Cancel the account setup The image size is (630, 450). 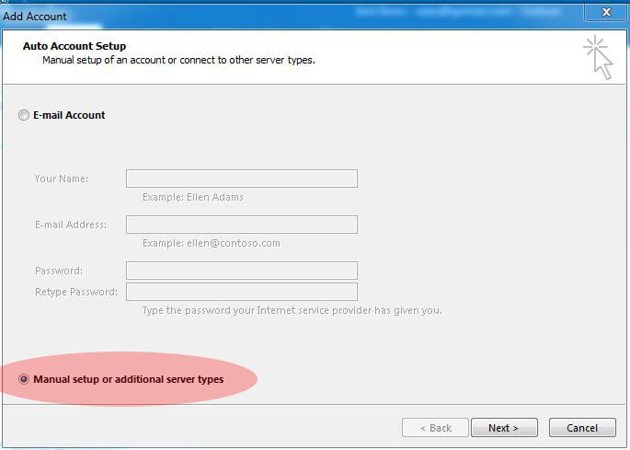point(582,428)
